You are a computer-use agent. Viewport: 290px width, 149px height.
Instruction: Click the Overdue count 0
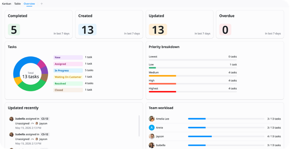tap(225, 30)
